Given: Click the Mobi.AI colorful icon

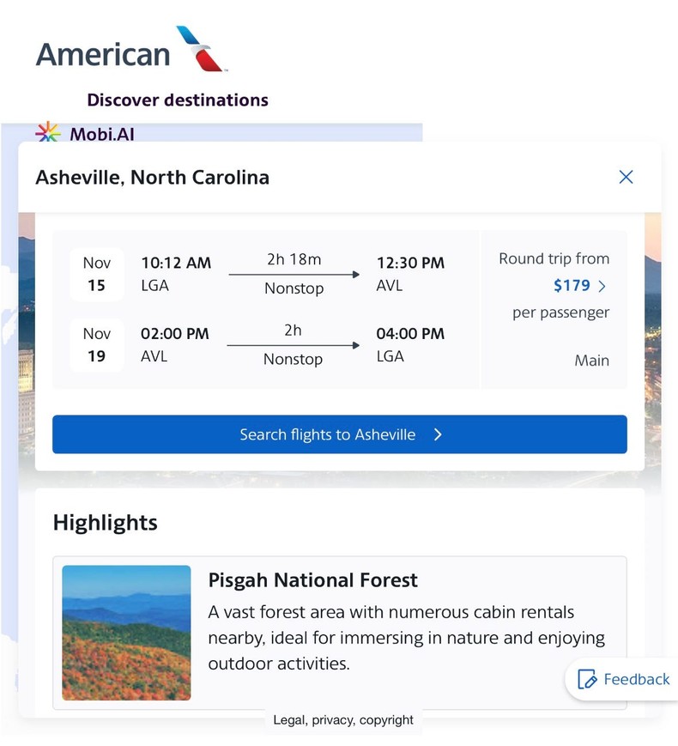Looking at the screenshot, I should 49,130.
